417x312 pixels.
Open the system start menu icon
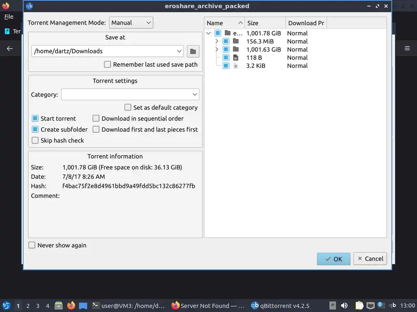[6, 305]
